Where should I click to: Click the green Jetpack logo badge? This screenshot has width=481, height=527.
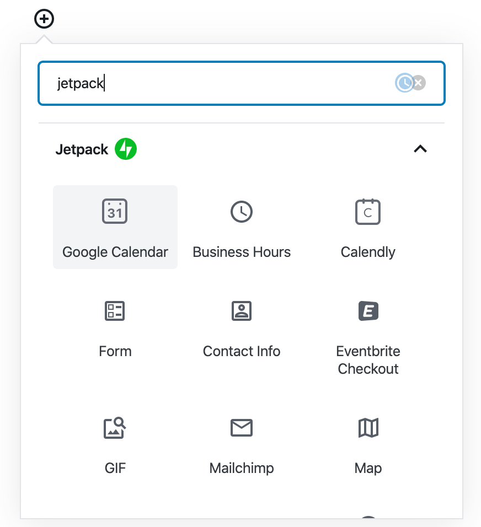click(126, 149)
